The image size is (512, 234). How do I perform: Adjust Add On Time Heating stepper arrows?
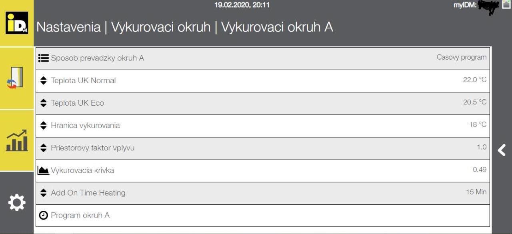tap(44, 193)
